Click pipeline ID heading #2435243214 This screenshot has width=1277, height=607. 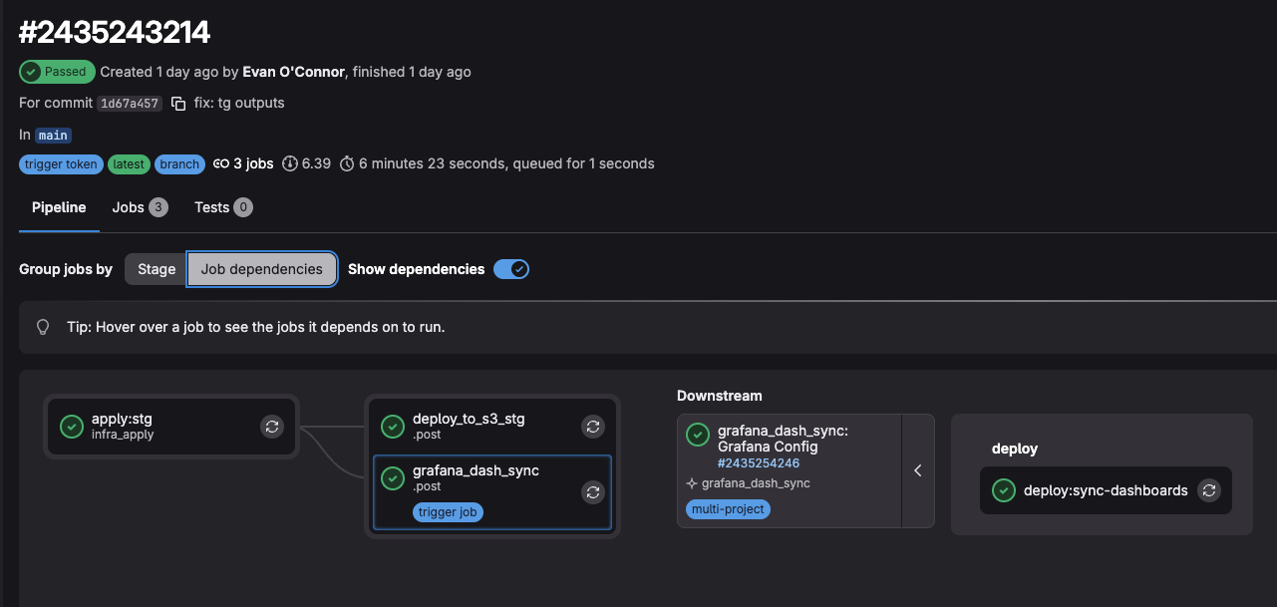pyautogui.click(x=115, y=33)
